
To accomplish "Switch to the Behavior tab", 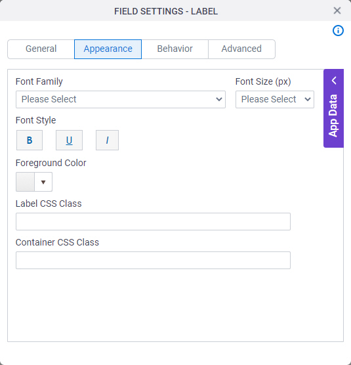I will click(x=175, y=49).
